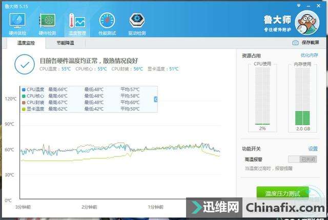
Task: Click the 最高:67℃ value for CPU封装
Action: [x=58, y=103]
